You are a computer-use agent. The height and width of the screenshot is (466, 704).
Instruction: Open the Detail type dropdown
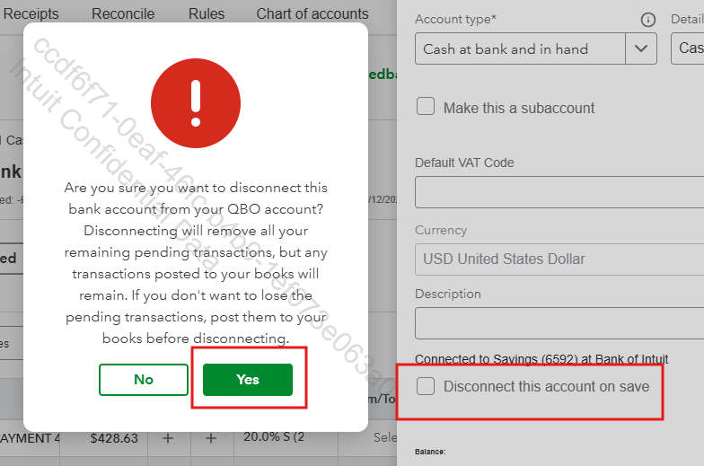click(x=688, y=48)
